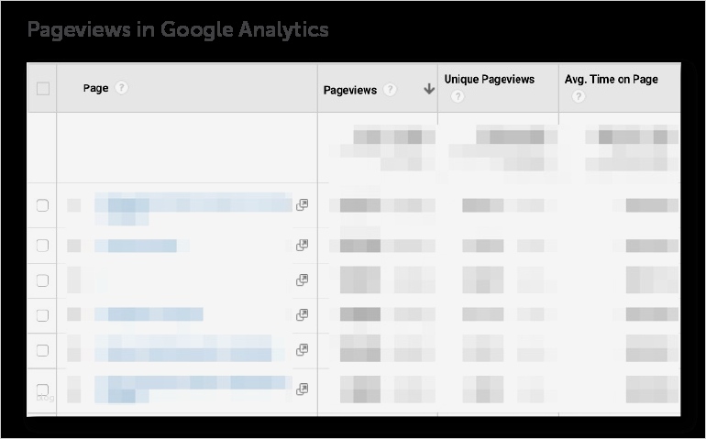Screen dimensions: 706x439
Task: Open sixth row's page external-link icon
Action: tap(302, 389)
